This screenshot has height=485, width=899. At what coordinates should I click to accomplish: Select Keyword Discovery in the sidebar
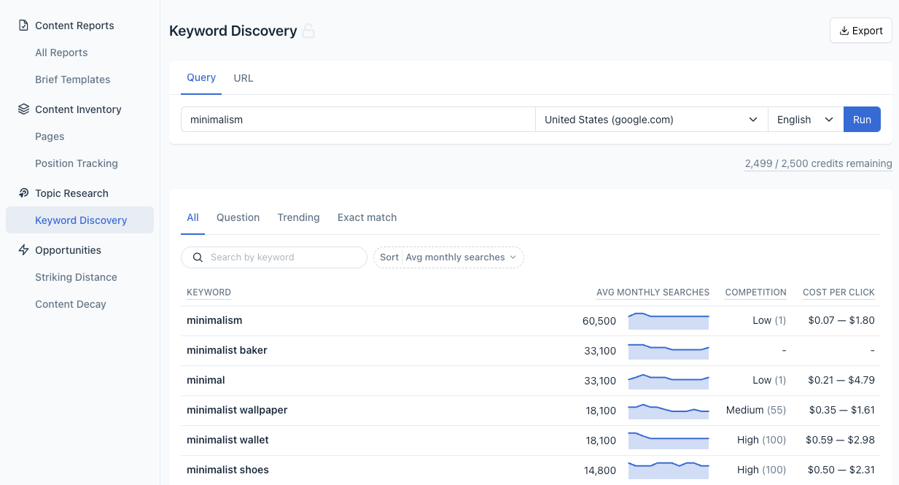pos(80,220)
